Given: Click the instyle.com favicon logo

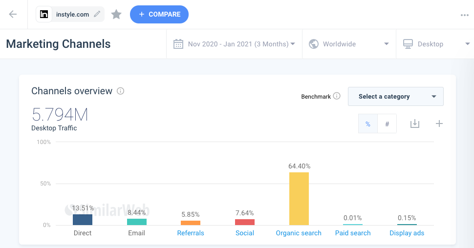Looking at the screenshot, I should 44,14.
